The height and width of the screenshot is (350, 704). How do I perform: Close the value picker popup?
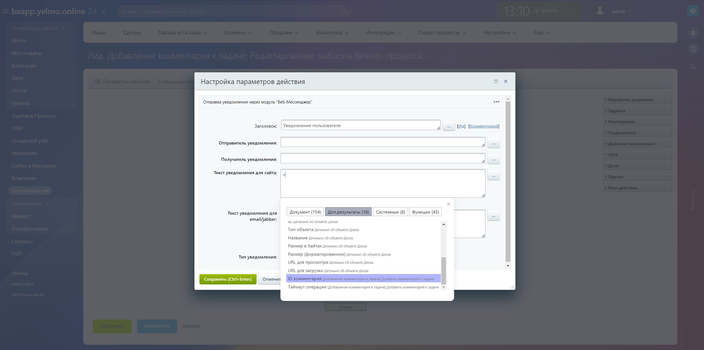tap(448, 204)
